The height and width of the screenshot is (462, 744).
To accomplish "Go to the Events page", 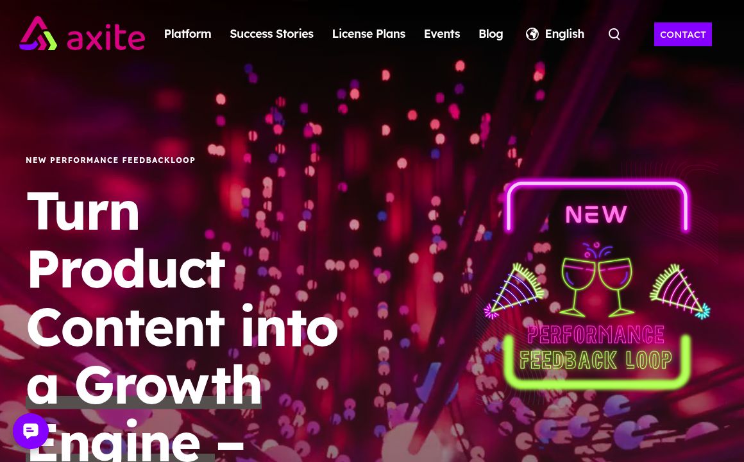I will [442, 34].
